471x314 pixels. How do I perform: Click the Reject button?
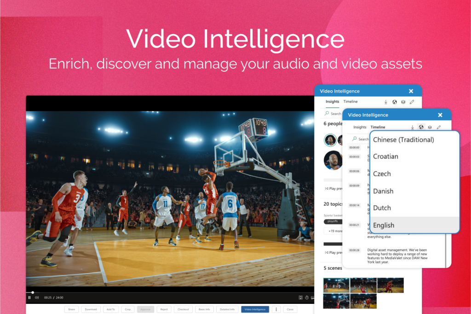164,309
